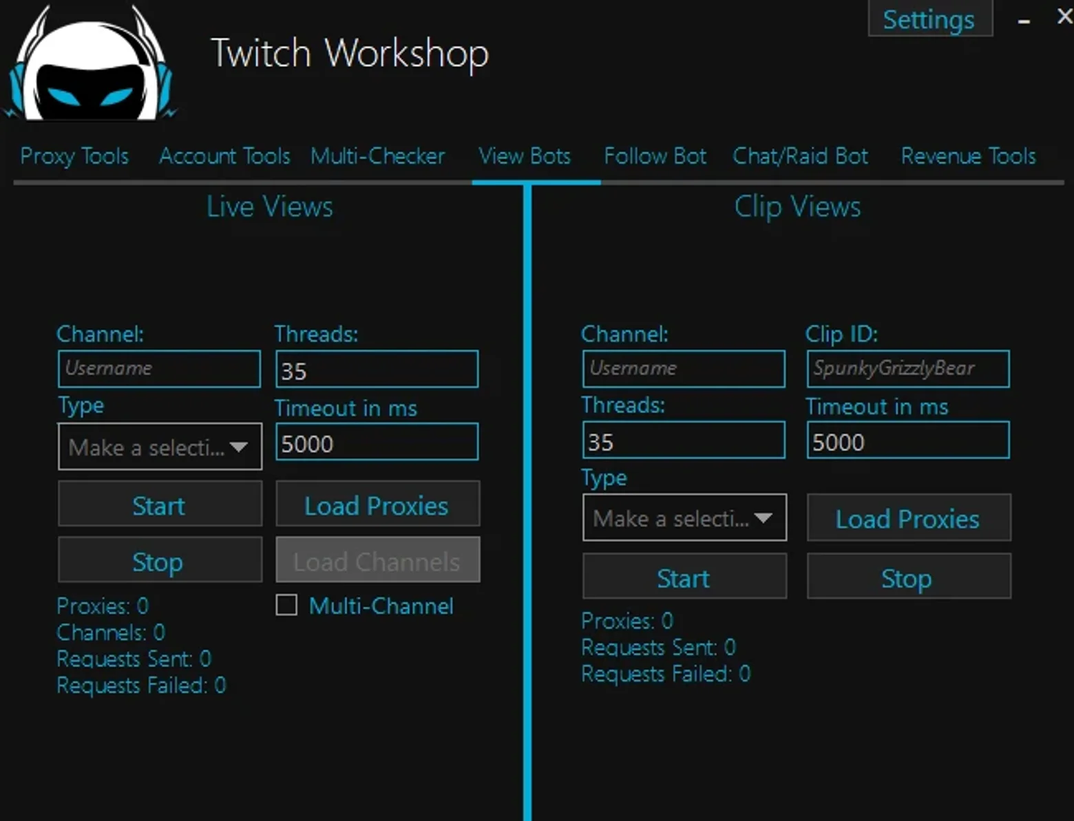Open the Follow Bot tab
The width and height of the screenshot is (1074, 821).
(x=655, y=156)
